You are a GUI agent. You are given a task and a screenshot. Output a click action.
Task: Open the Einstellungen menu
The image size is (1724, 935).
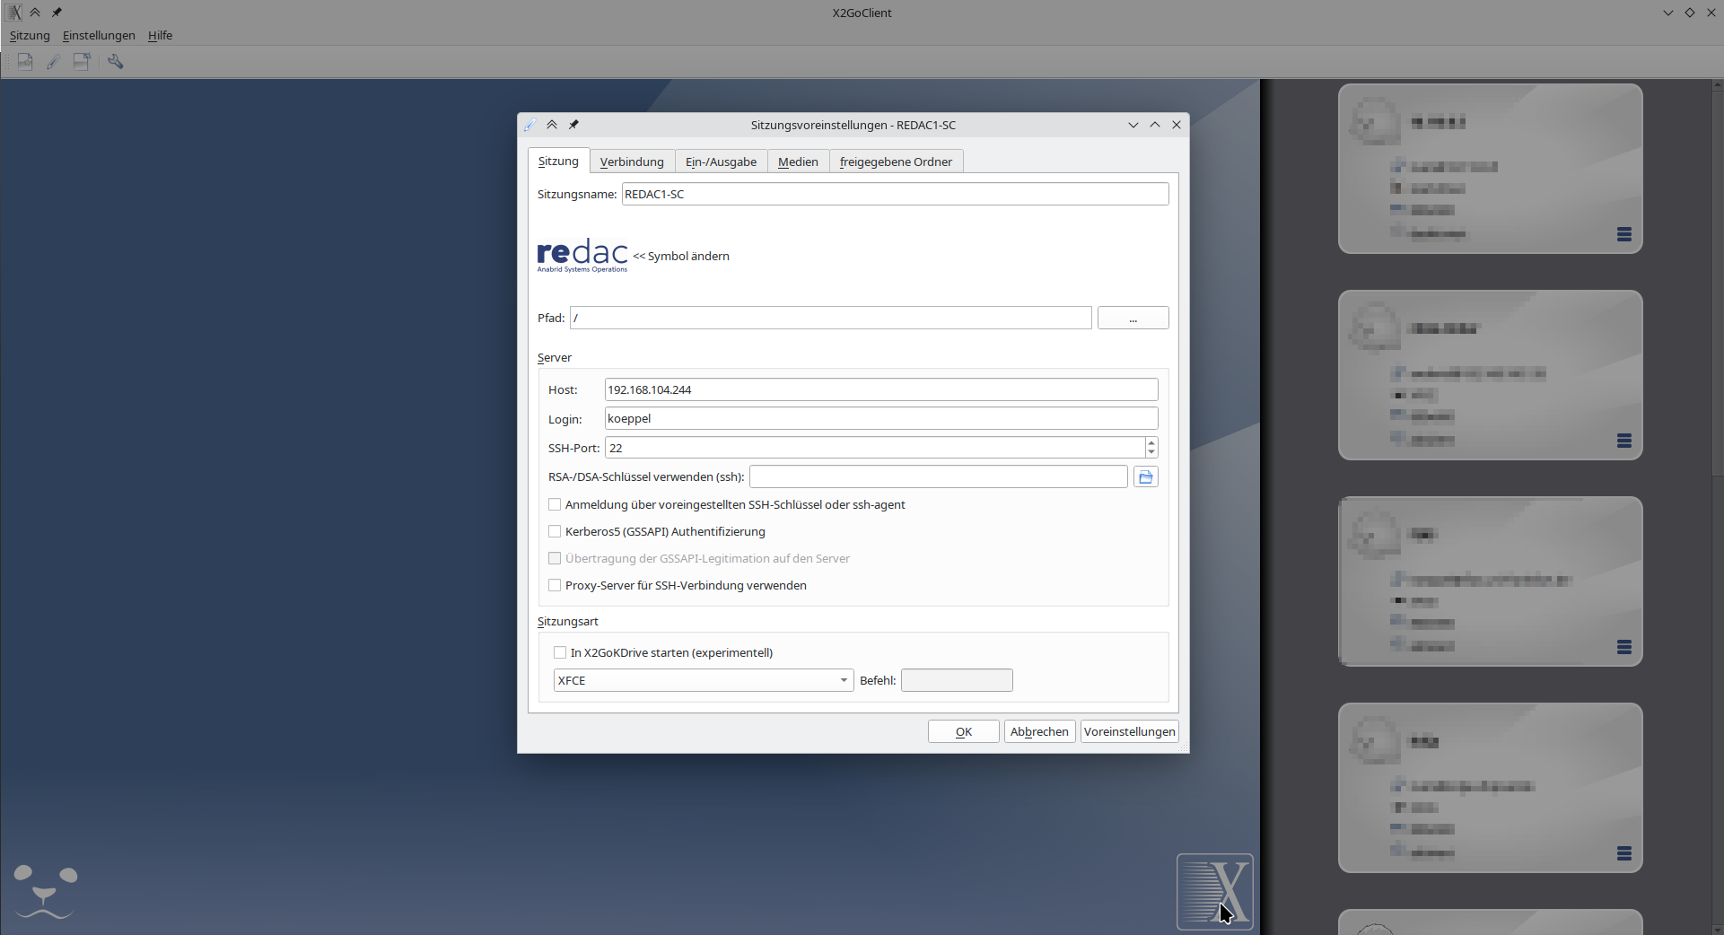coord(98,35)
